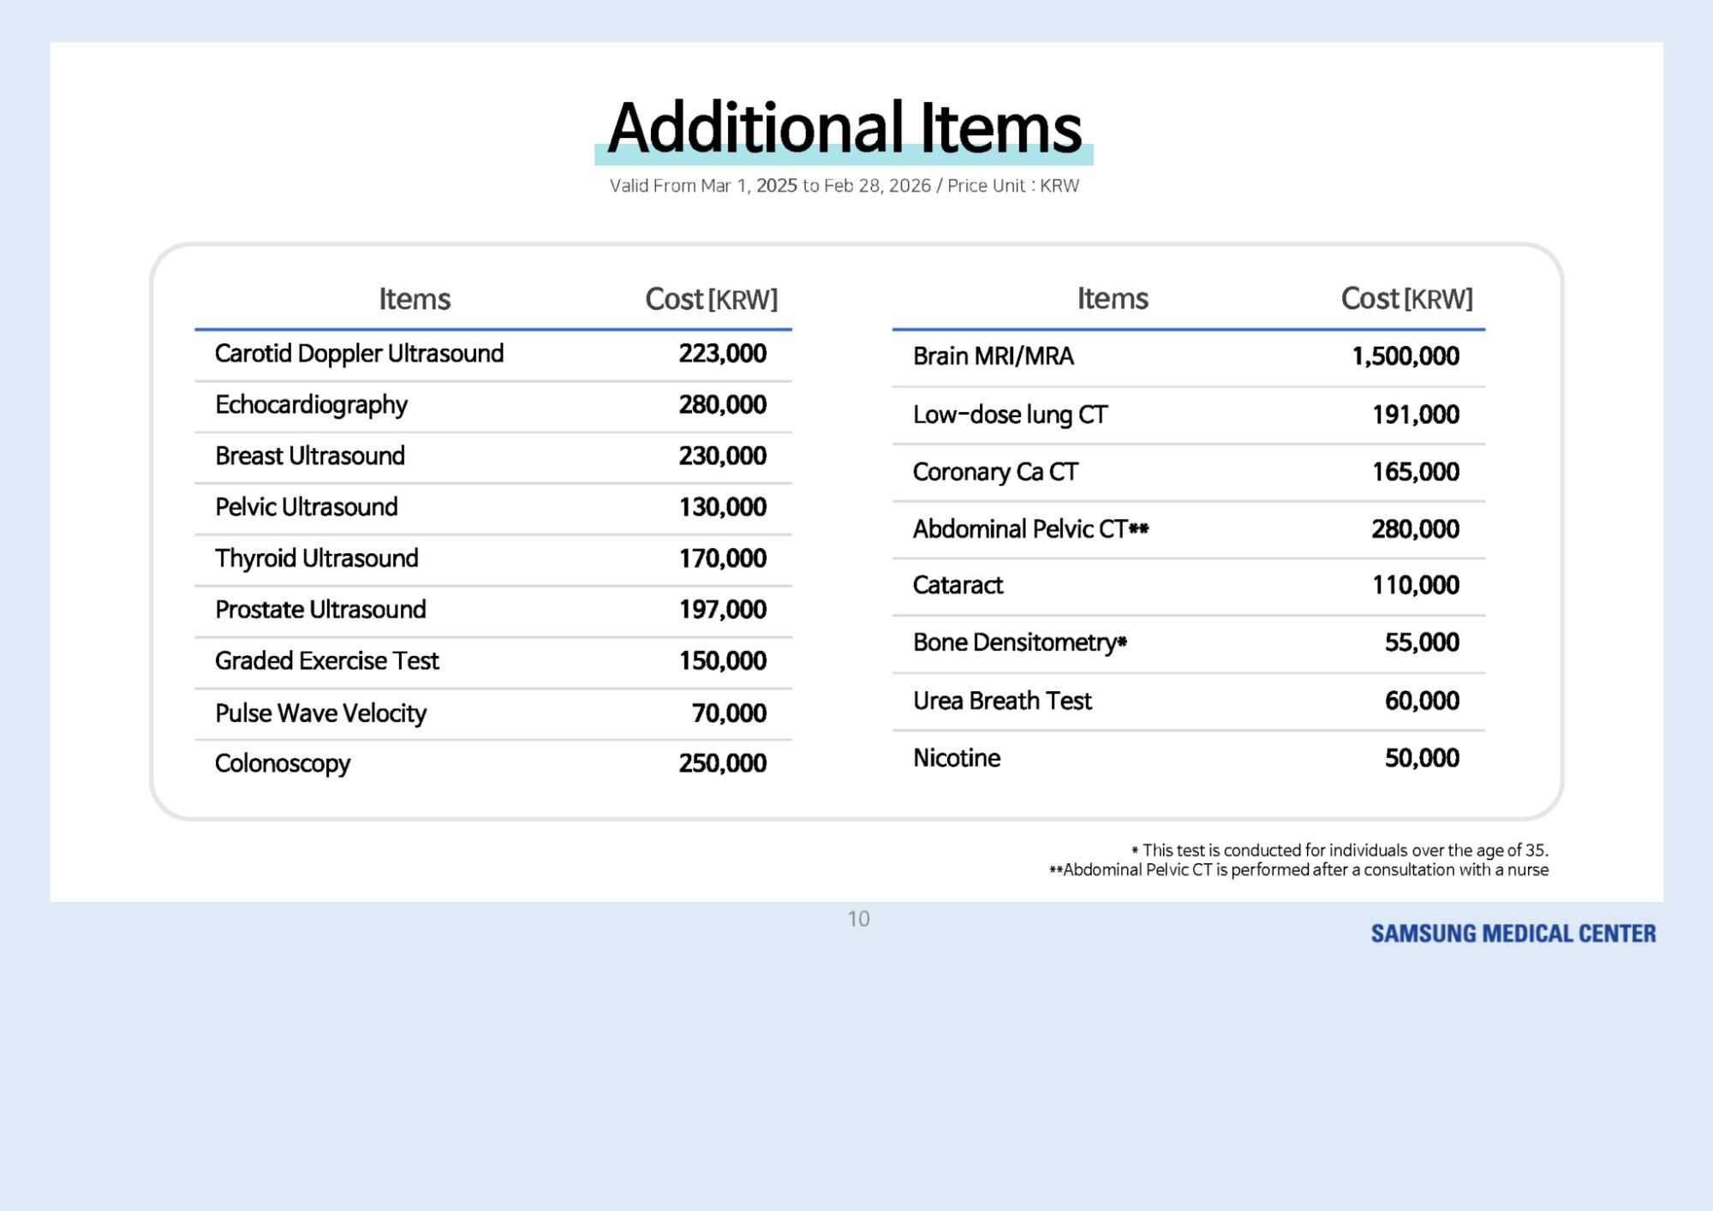Image resolution: width=1713 pixels, height=1211 pixels.
Task: Click the Pulse Wave Velocity label
Action: [320, 713]
